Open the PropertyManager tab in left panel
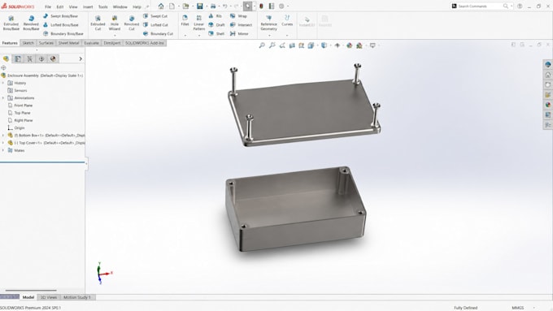Screen dimensions: 553x311 point(18,58)
